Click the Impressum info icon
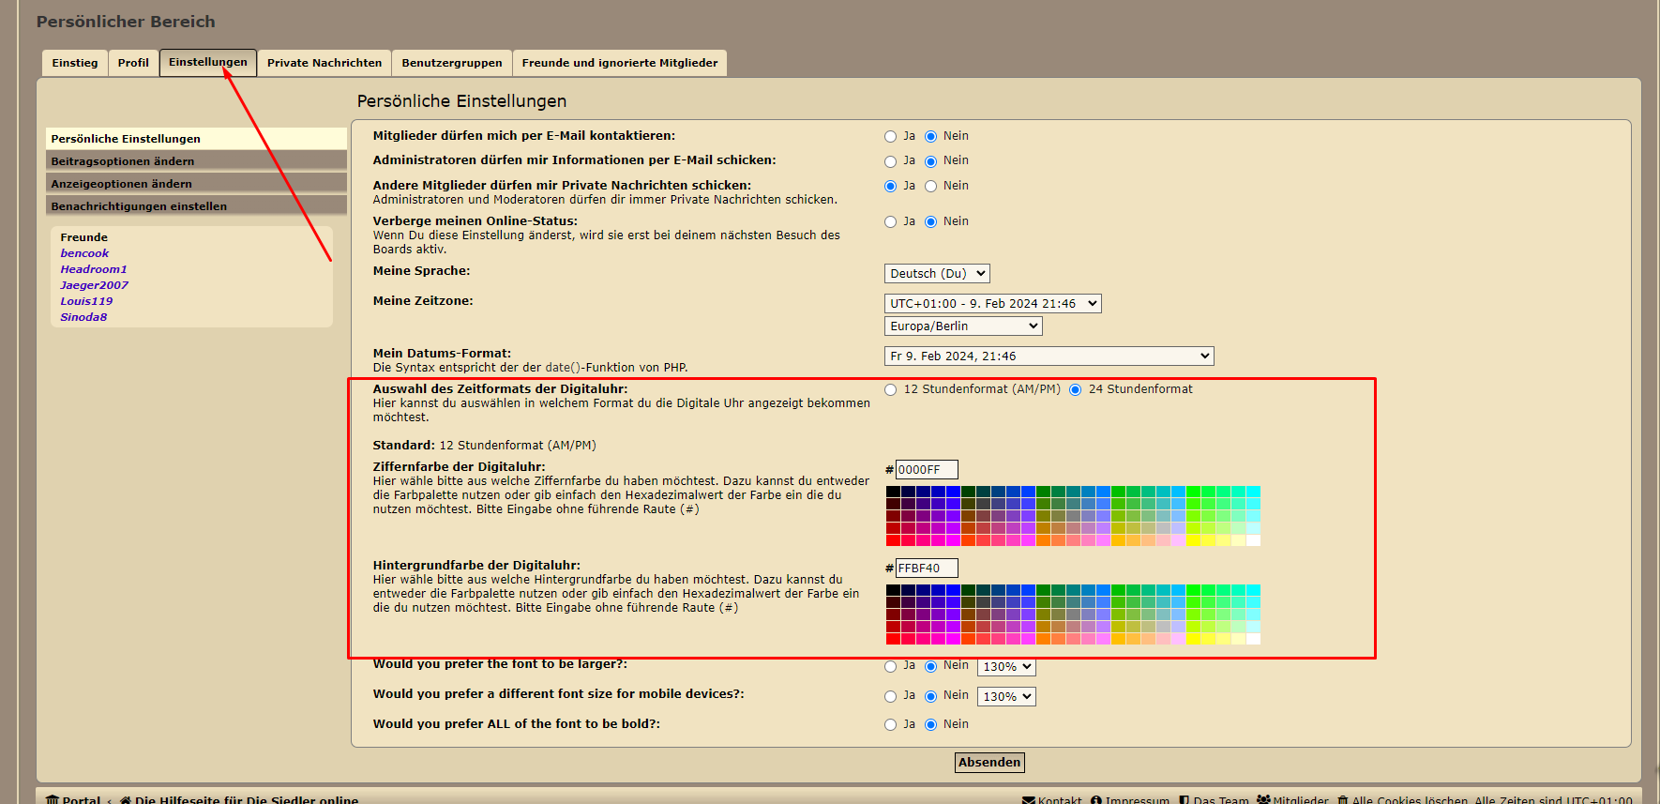 click(1096, 799)
